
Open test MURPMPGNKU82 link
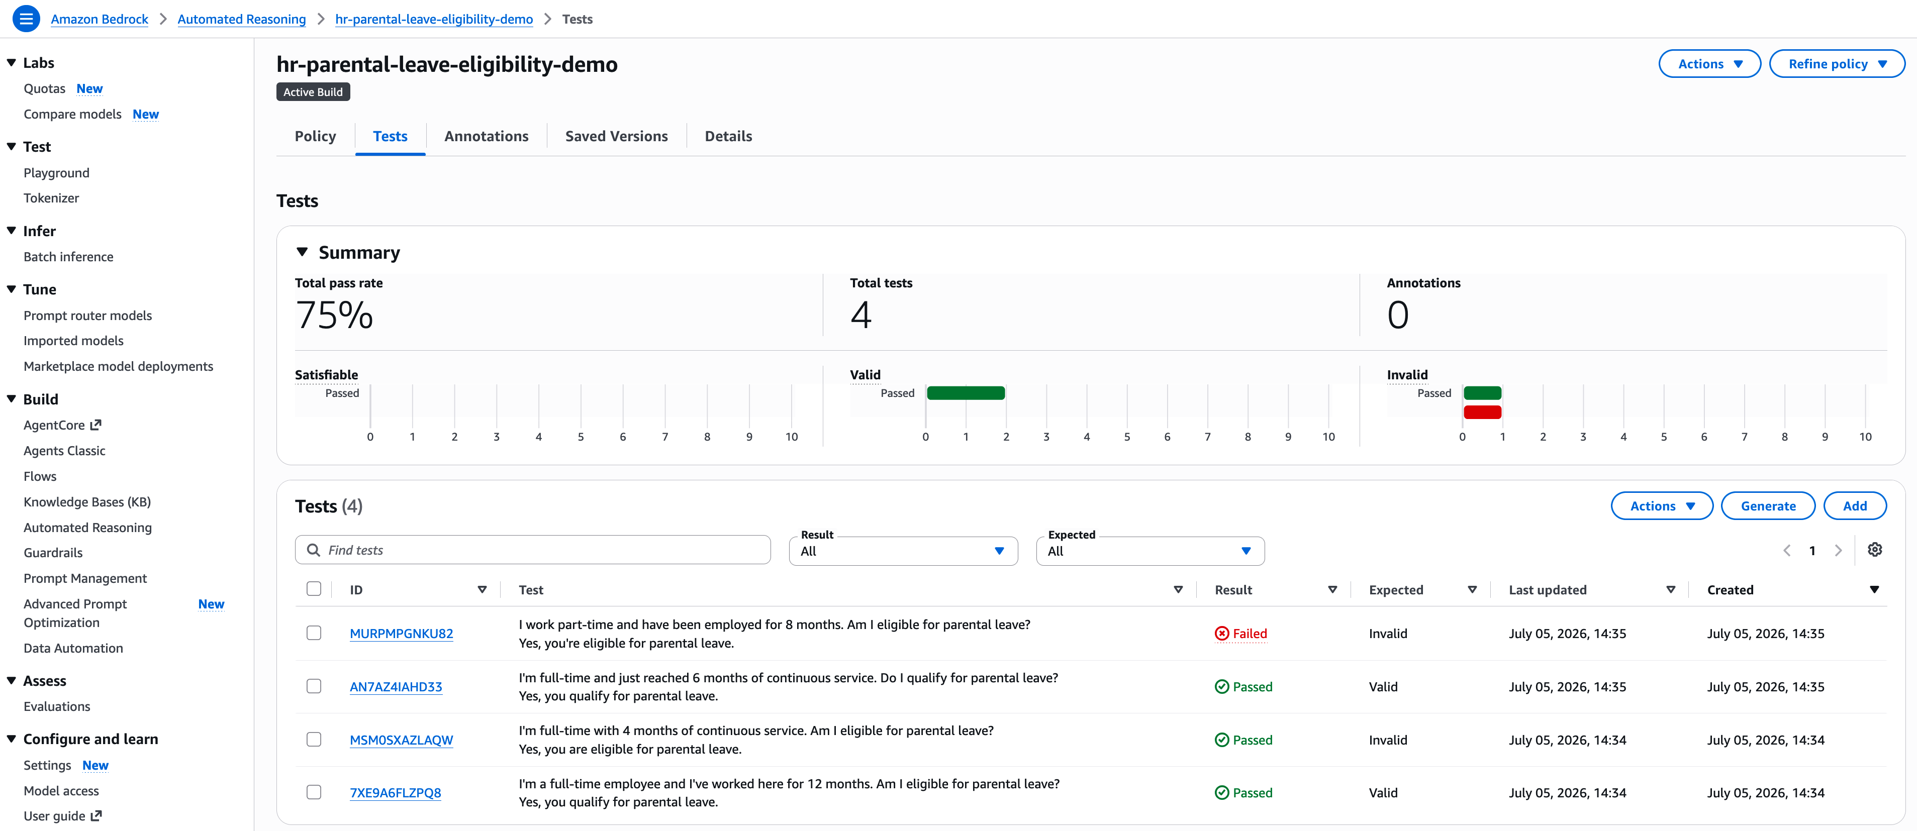coord(401,634)
